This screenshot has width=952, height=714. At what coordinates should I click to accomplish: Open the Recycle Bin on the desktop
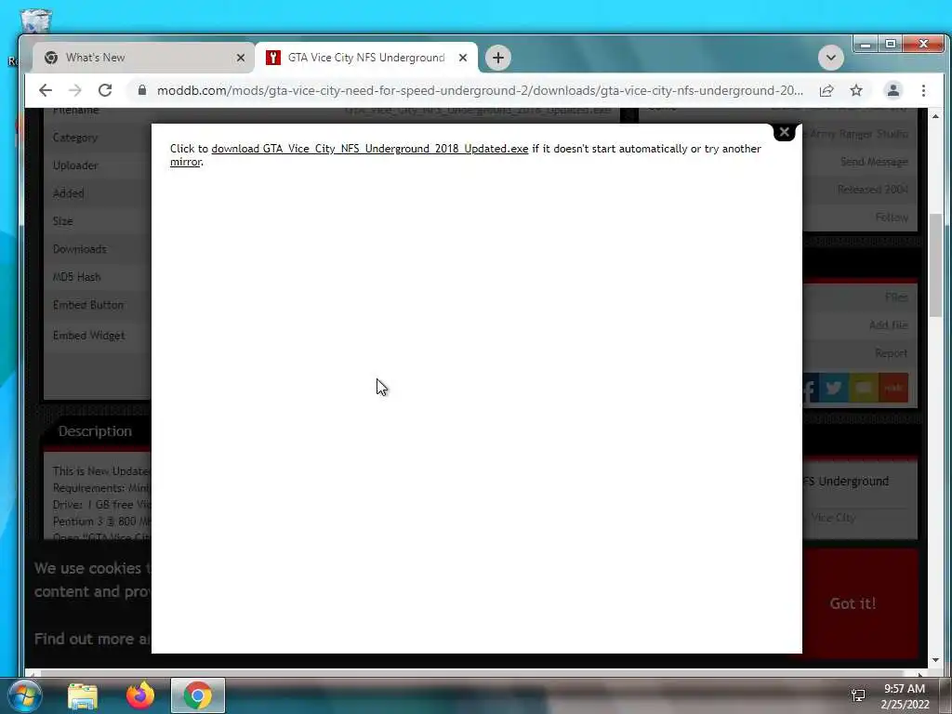click(x=36, y=20)
